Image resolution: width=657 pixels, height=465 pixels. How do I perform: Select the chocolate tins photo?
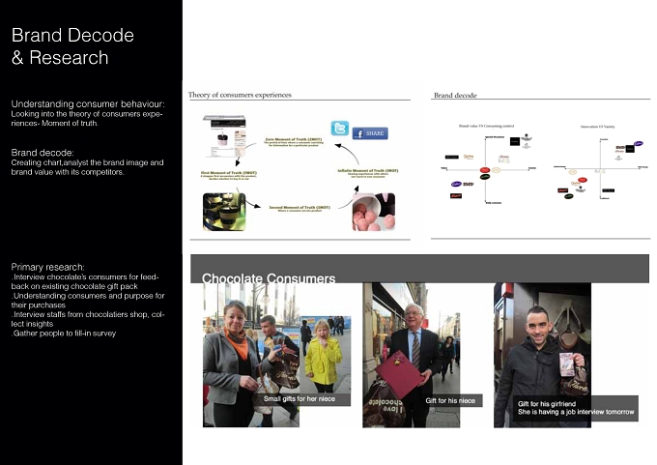pyautogui.click(x=224, y=212)
